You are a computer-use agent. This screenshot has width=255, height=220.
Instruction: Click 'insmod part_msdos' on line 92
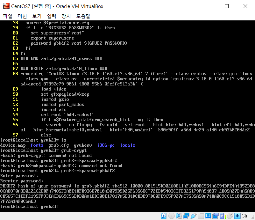(63, 104)
